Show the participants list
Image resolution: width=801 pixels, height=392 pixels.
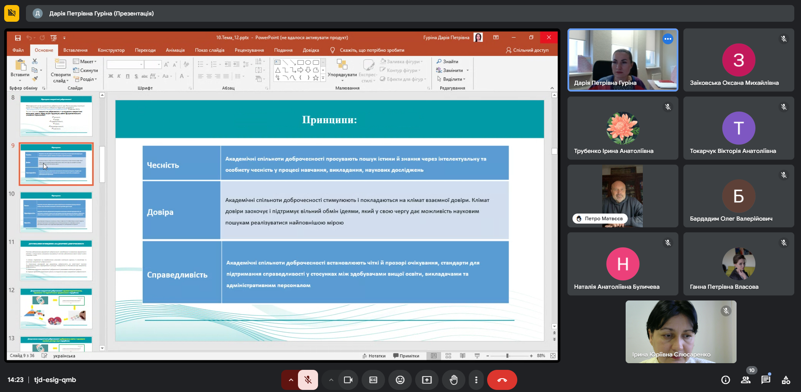[746, 380]
